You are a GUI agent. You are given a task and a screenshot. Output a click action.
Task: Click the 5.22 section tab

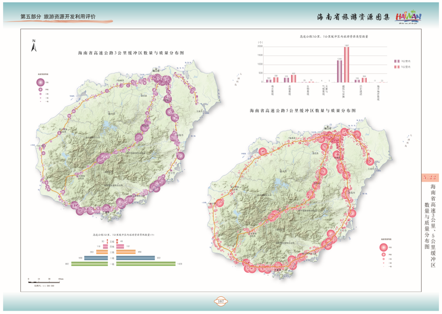click(x=430, y=177)
